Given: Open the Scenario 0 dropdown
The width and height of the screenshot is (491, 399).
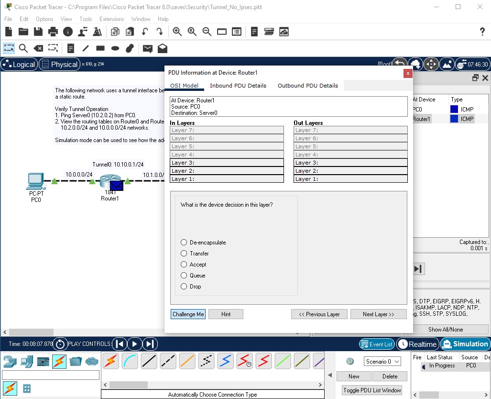Looking at the screenshot, I should tap(382, 361).
